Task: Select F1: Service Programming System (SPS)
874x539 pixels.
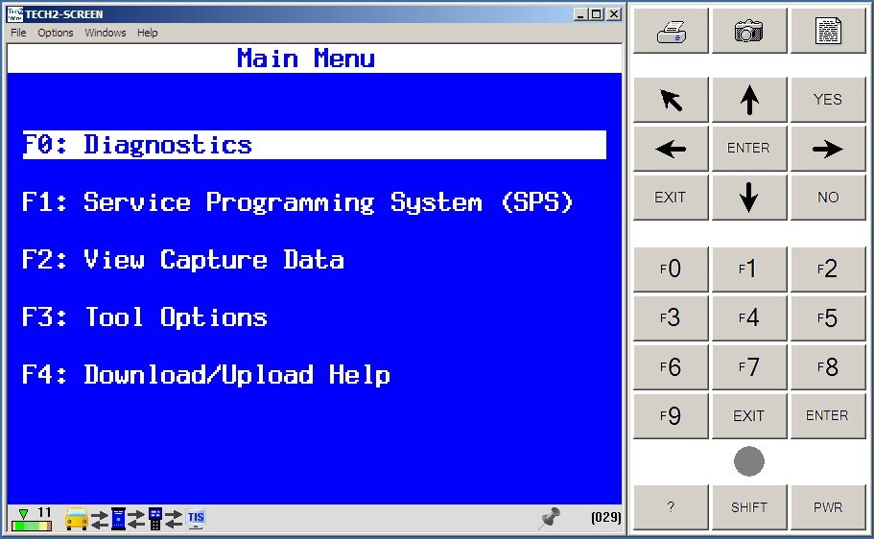Action: pos(297,202)
